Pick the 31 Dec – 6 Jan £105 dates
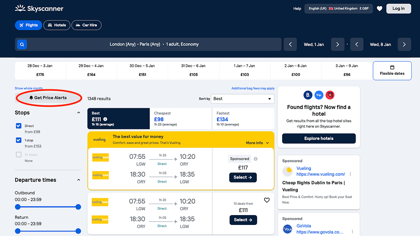420x236 pixels. 194,71
